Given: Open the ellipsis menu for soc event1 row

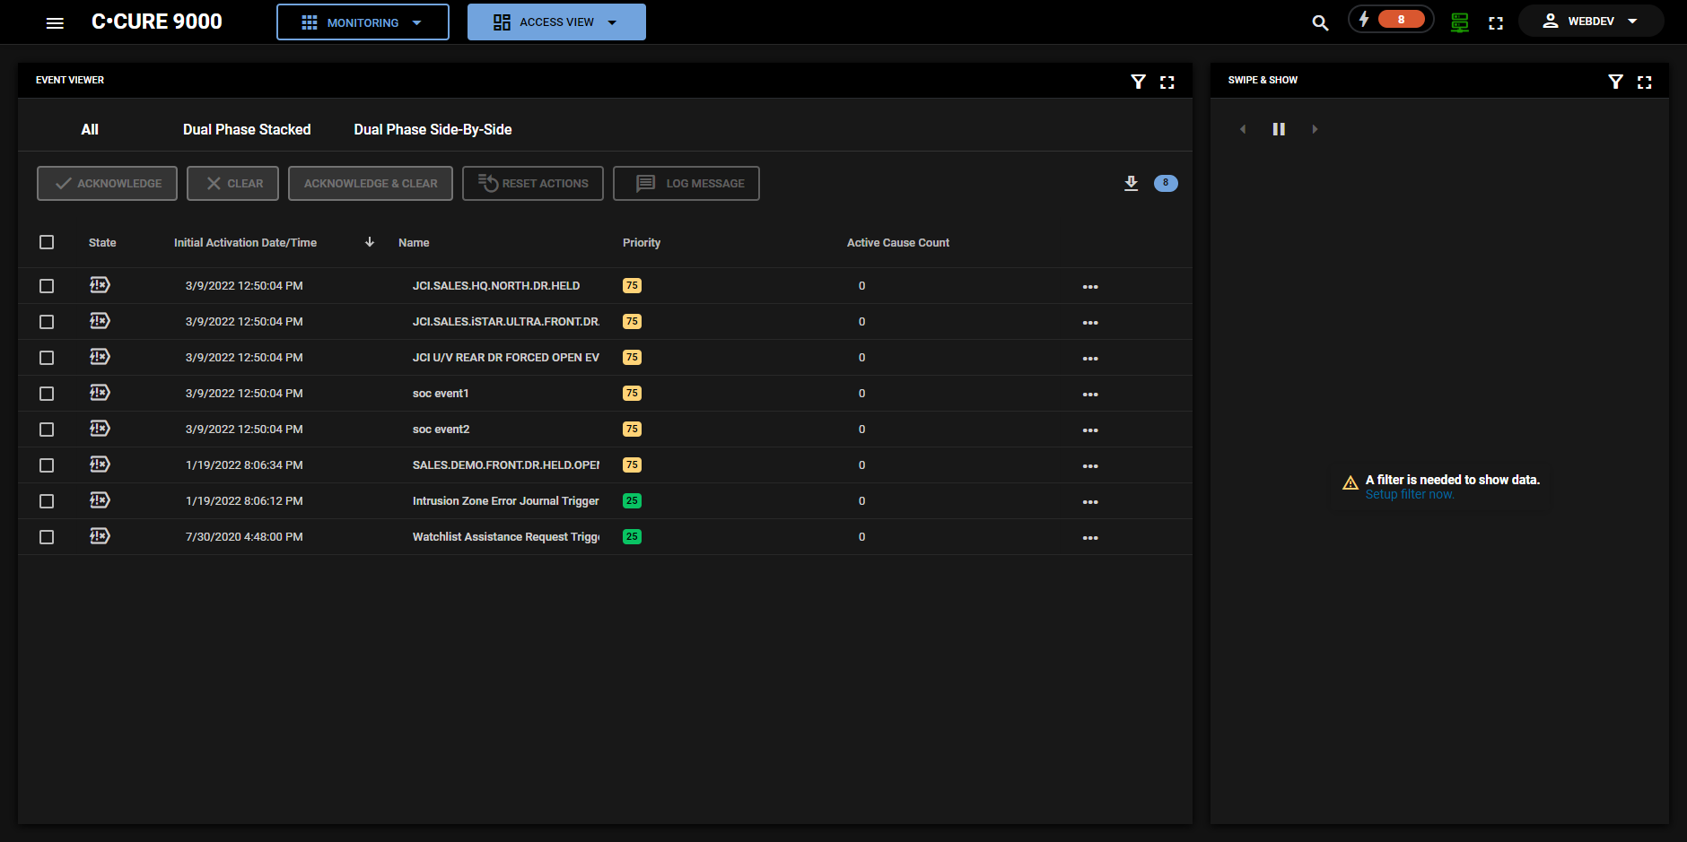Looking at the screenshot, I should [x=1090, y=393].
